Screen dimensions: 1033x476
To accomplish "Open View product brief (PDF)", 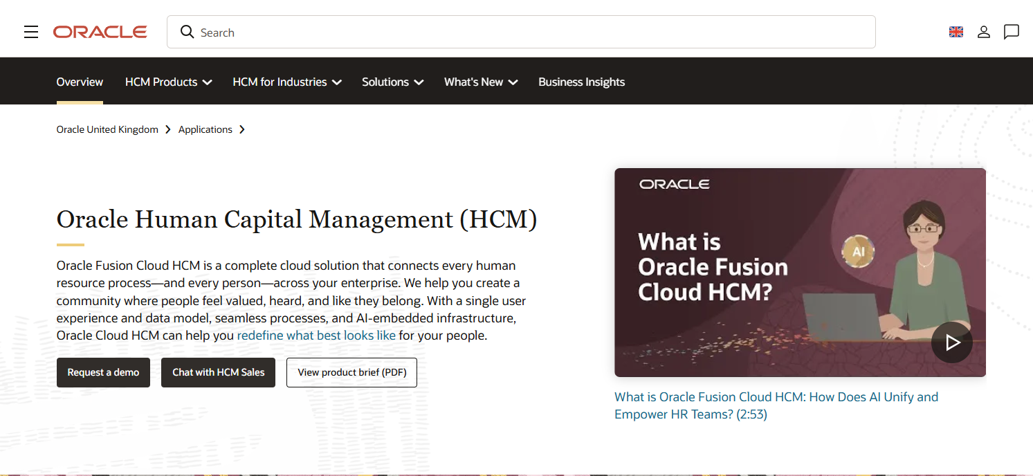I will click(351, 372).
